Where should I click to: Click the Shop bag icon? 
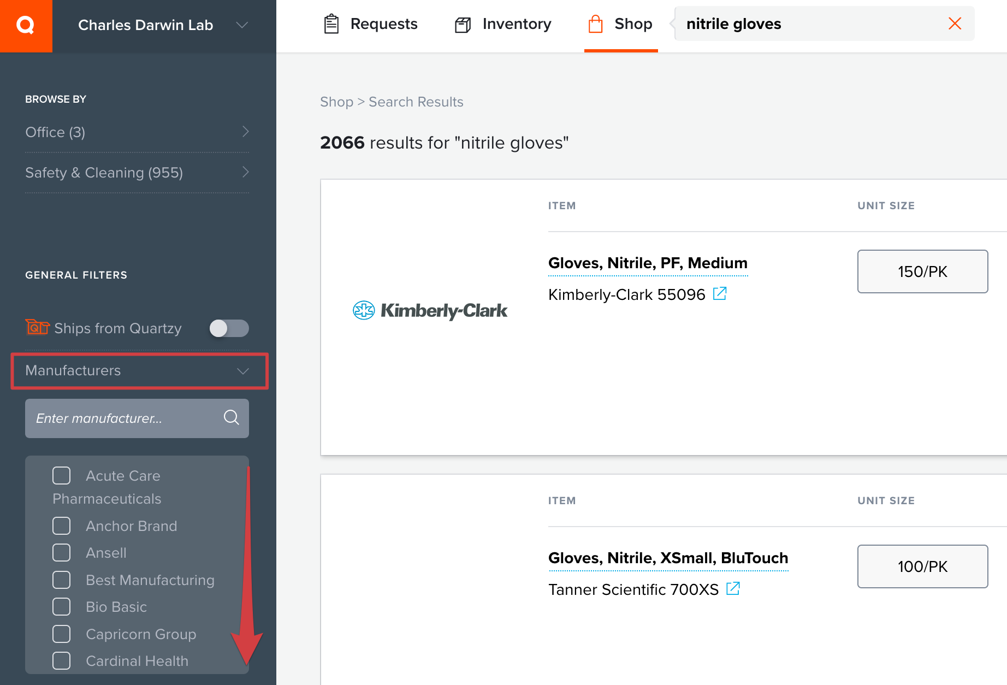click(595, 24)
